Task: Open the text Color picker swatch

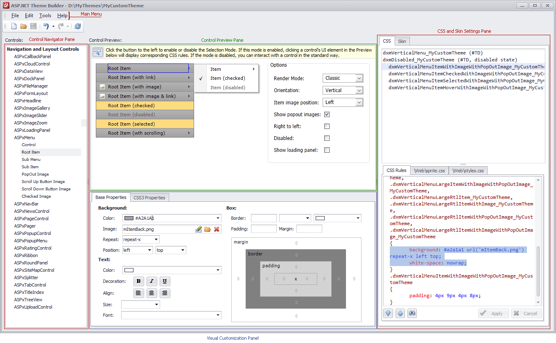Action: [129, 270]
